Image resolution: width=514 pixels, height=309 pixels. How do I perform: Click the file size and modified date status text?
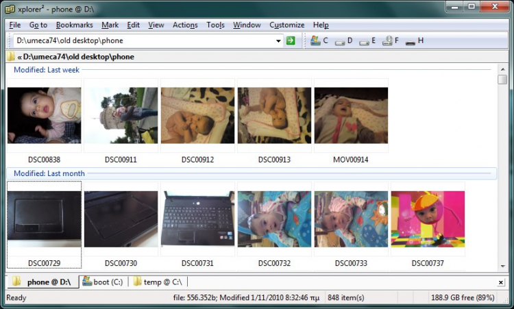246,297
